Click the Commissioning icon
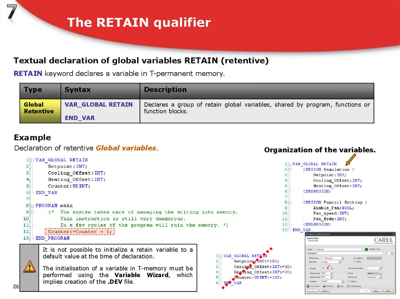The width and height of the screenshot is (400, 299). 348,286
